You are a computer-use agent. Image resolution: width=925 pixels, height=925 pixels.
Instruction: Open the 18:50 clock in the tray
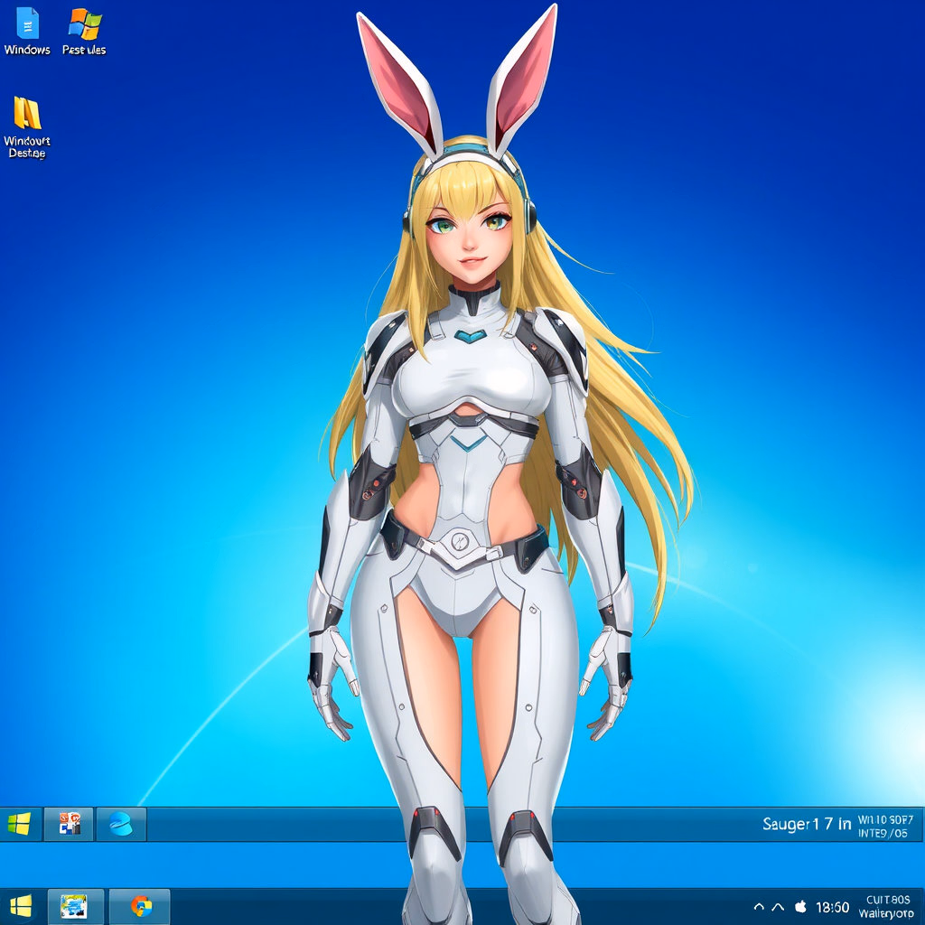pos(832,907)
